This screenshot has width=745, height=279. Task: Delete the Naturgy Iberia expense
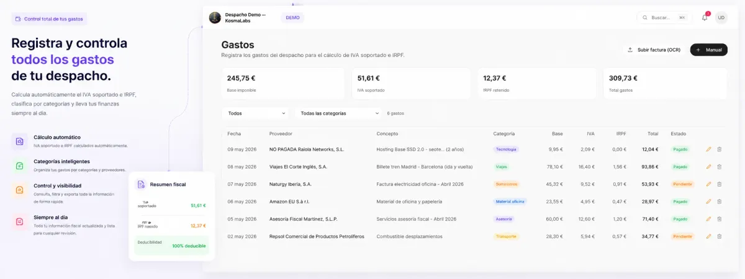(x=719, y=184)
